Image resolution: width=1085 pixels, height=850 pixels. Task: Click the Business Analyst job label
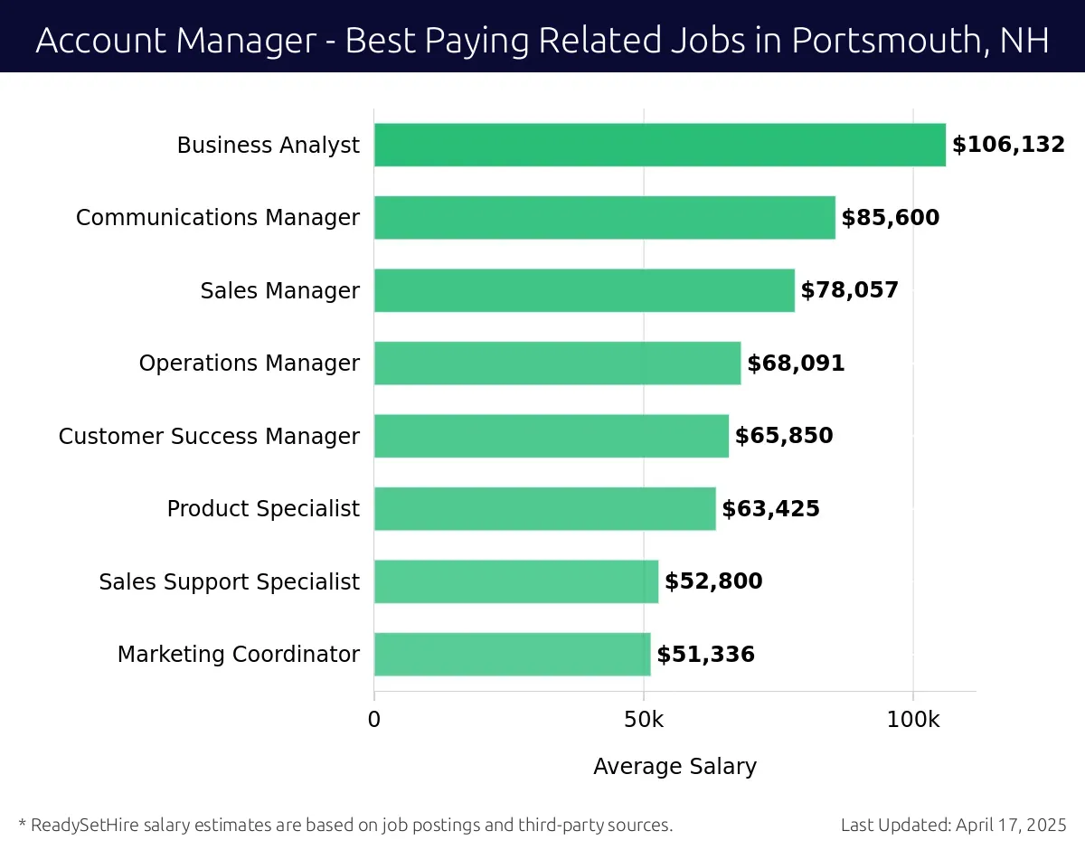(268, 145)
